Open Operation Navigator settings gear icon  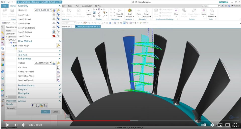[2, 27]
